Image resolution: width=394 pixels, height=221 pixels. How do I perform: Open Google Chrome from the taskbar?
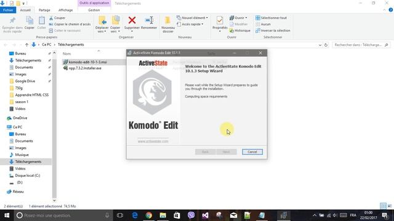pos(149,215)
